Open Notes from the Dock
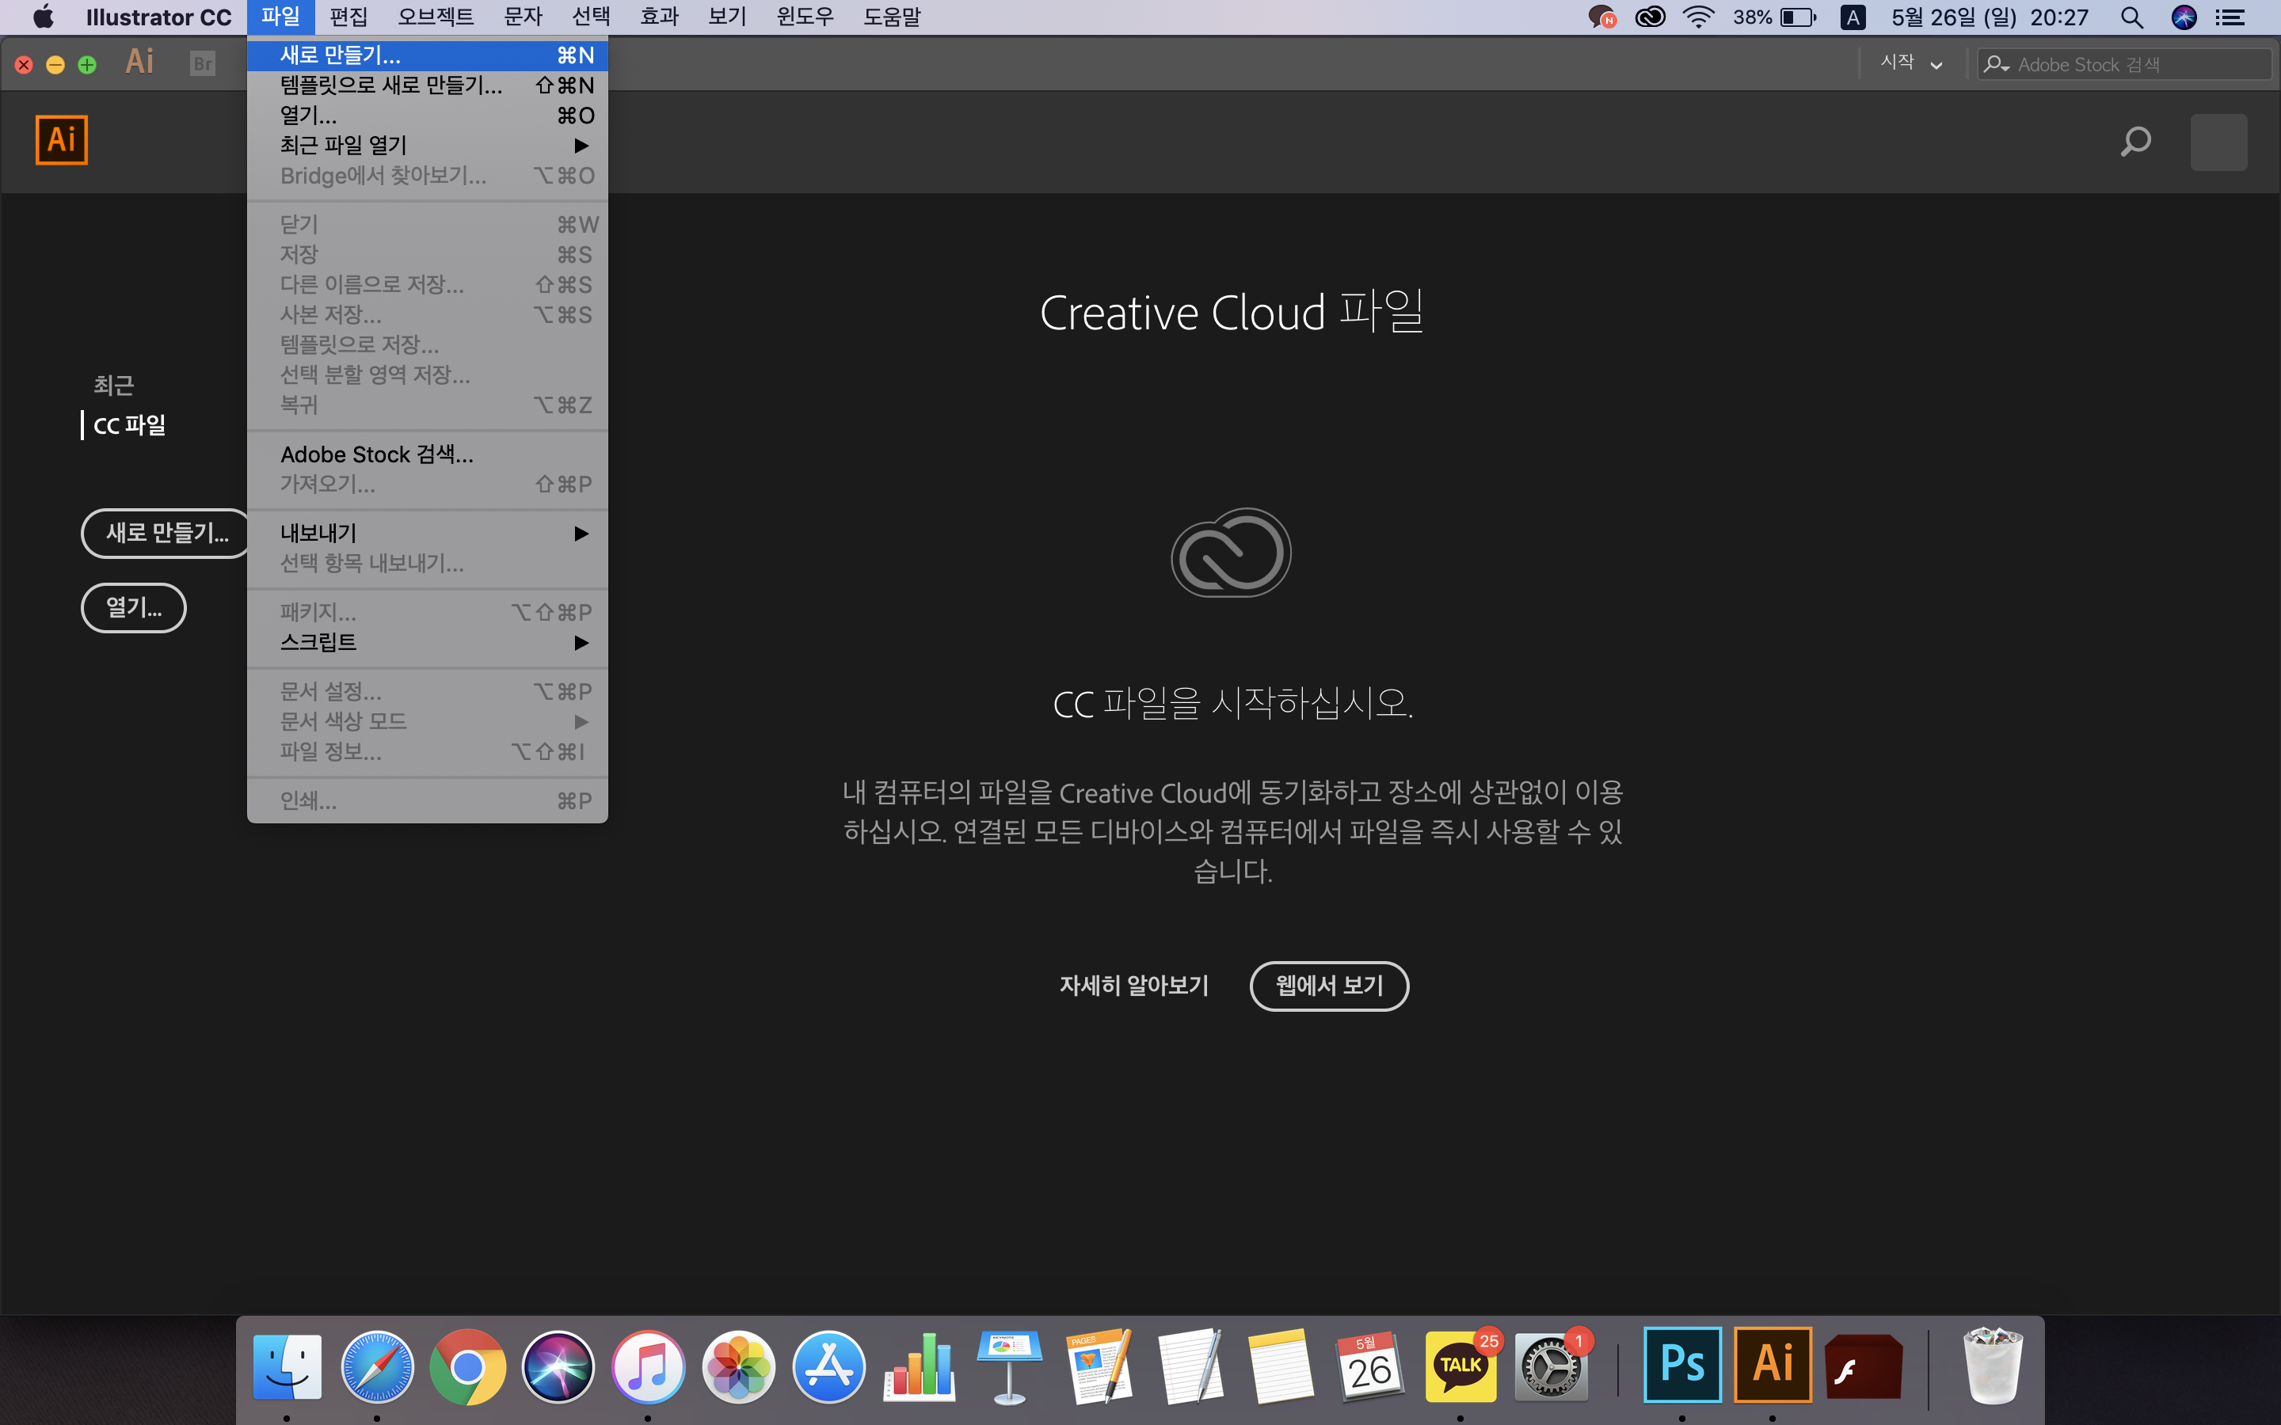The height and width of the screenshot is (1425, 2281). pos(1280,1366)
